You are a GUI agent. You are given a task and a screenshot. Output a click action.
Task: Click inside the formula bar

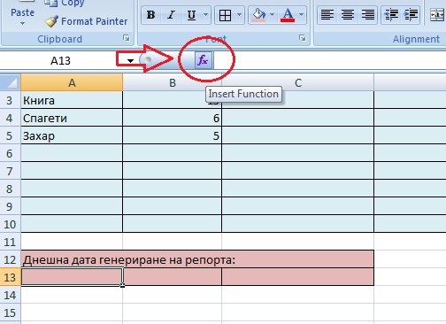click(330, 60)
